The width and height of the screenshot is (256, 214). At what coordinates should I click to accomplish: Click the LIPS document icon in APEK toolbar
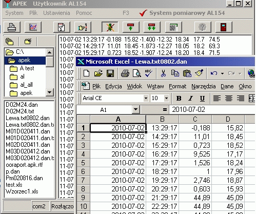tap(62, 27)
